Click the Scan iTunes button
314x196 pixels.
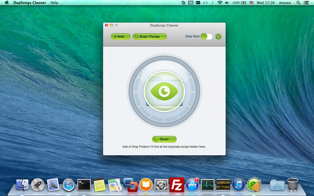tap(150, 36)
